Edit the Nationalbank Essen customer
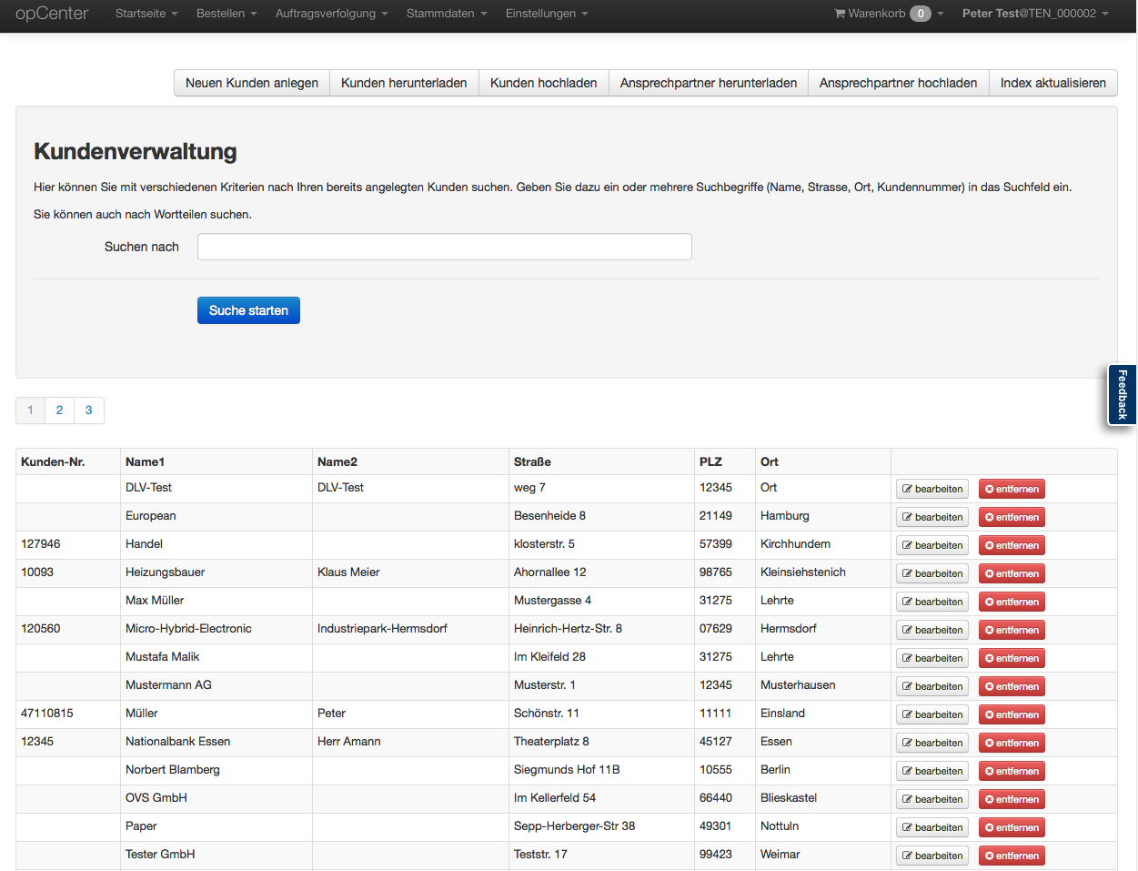Viewport: 1138px width, 871px height. point(932,743)
